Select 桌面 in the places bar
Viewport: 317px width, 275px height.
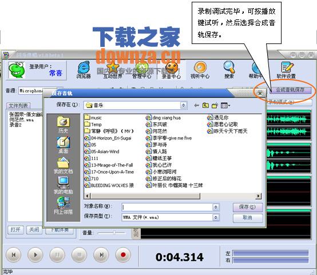click(63, 145)
